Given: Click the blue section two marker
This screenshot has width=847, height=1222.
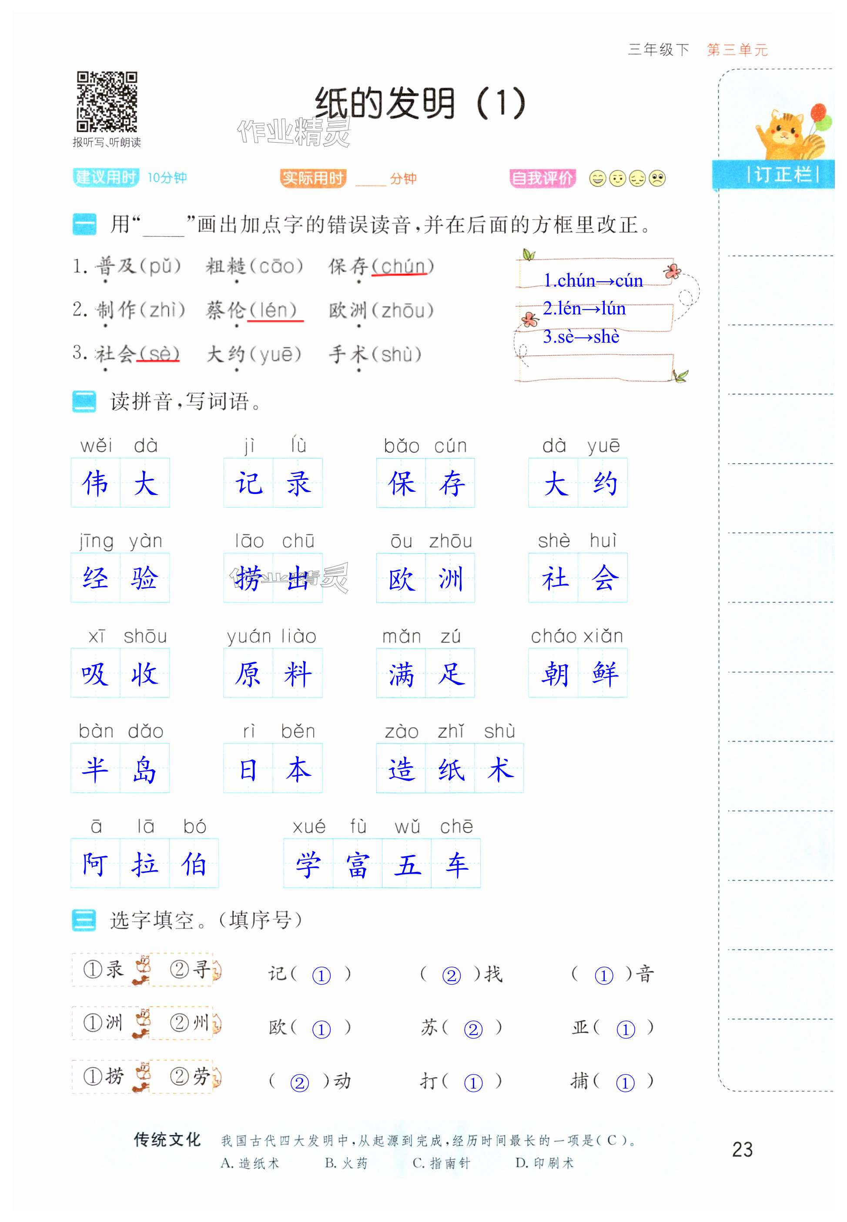Looking at the screenshot, I should pos(84,401).
